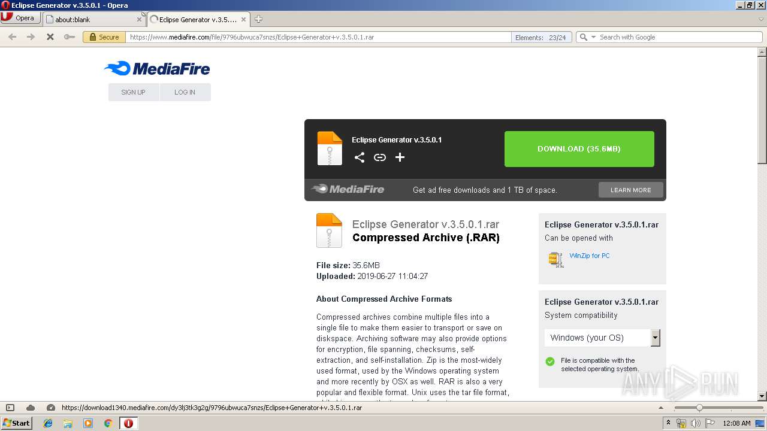Open media player from taskbar

click(x=88, y=423)
